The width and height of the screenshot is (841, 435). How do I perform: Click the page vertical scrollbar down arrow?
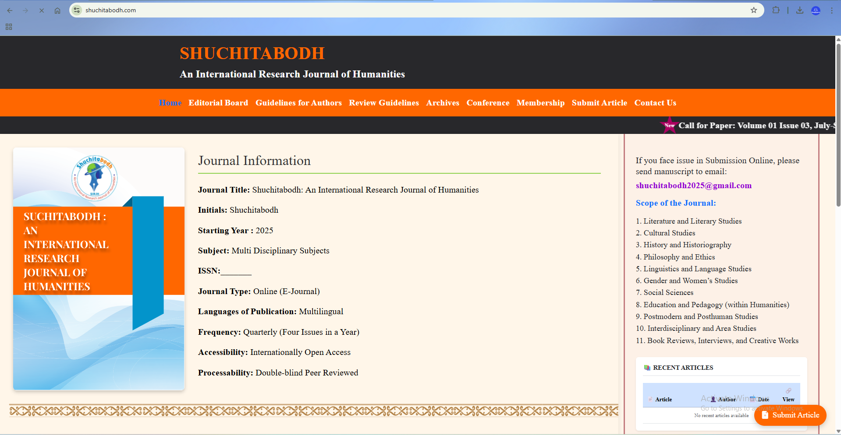coord(838,431)
